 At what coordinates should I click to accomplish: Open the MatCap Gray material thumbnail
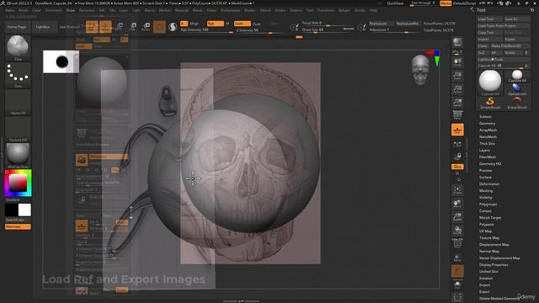click(x=18, y=156)
